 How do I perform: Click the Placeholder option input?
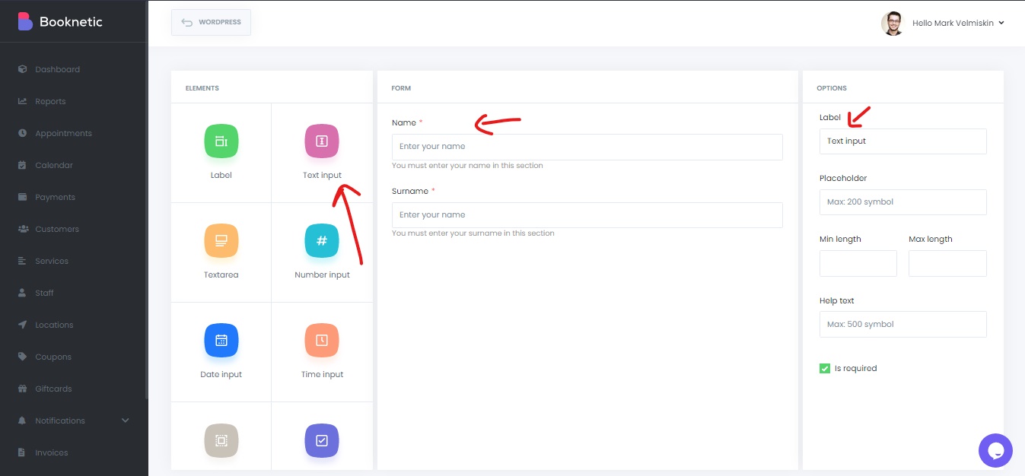click(x=902, y=202)
